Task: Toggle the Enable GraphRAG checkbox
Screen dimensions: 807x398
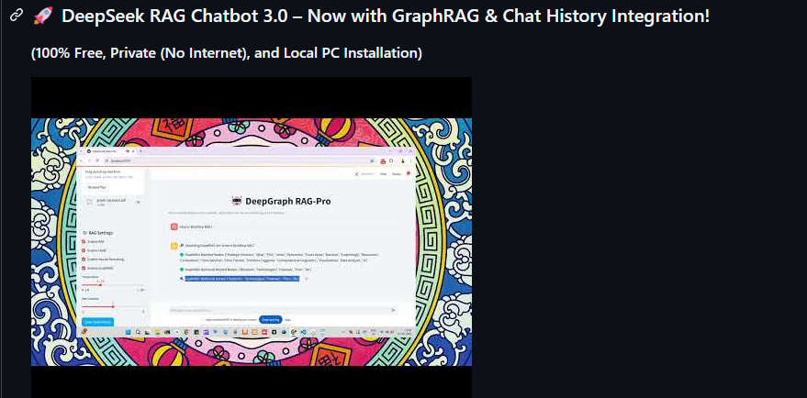Action: [84, 268]
